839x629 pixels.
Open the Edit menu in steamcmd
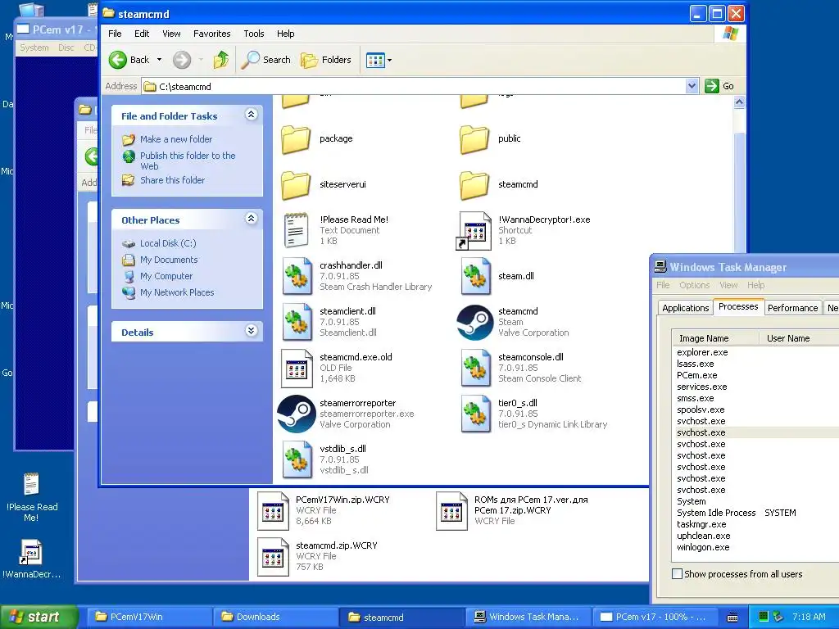click(142, 34)
